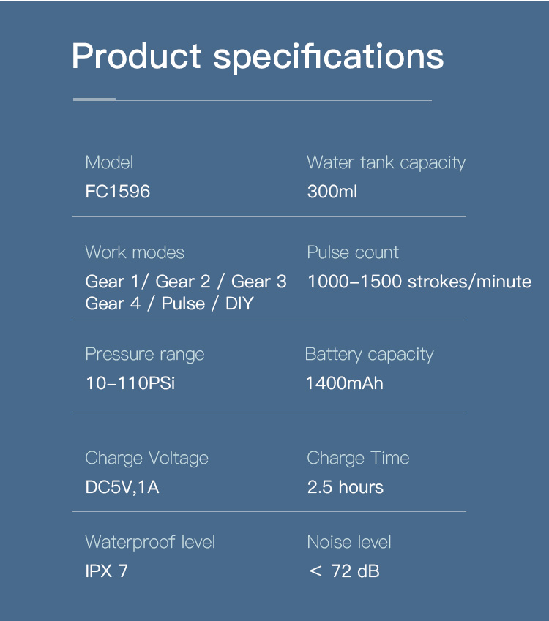Select the Waterproof level label
Screen dimensions: 549x621
click(x=150, y=542)
